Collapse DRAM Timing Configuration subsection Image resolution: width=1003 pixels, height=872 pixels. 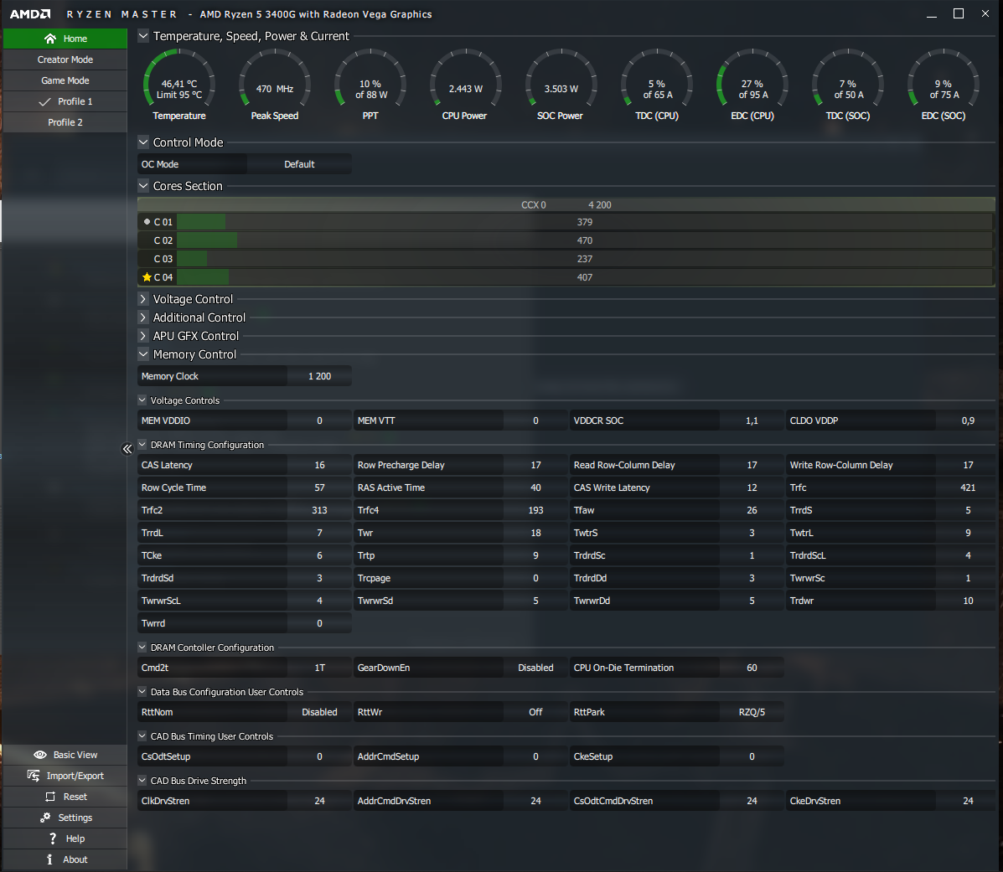coord(142,444)
